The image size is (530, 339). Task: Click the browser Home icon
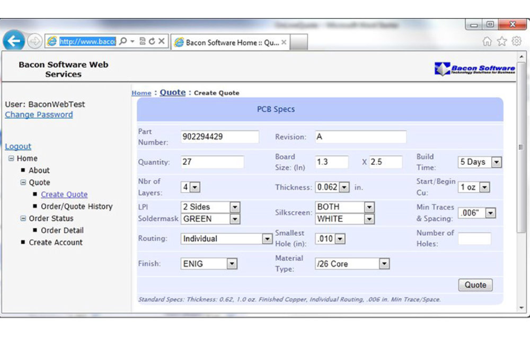pyautogui.click(x=487, y=41)
